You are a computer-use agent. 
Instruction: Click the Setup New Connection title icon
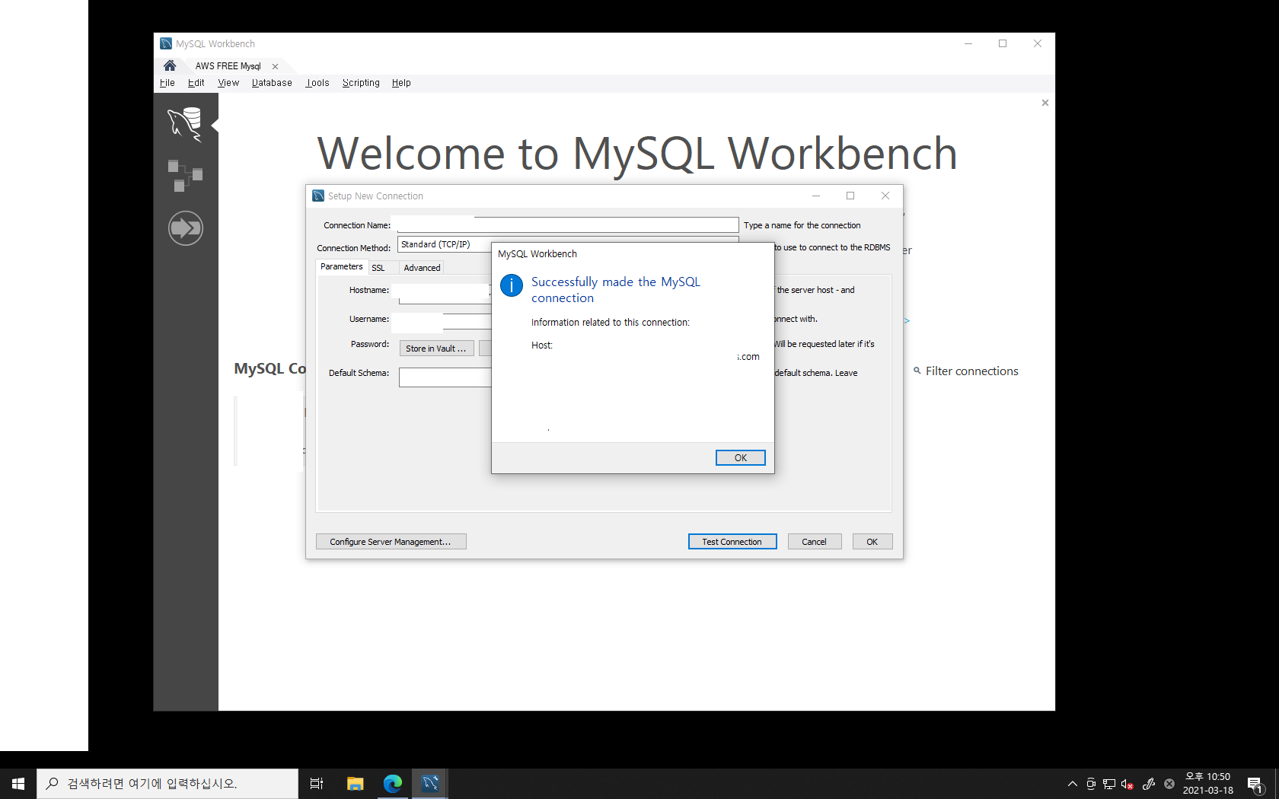pos(318,196)
